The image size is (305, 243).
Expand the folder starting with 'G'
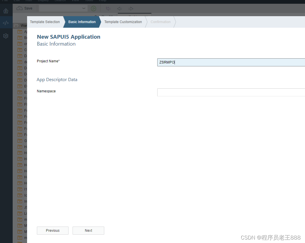20,141
